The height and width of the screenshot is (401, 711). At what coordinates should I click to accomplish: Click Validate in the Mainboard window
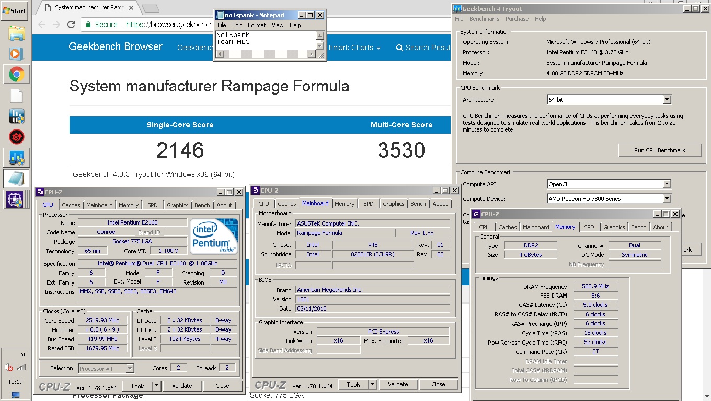(x=398, y=385)
